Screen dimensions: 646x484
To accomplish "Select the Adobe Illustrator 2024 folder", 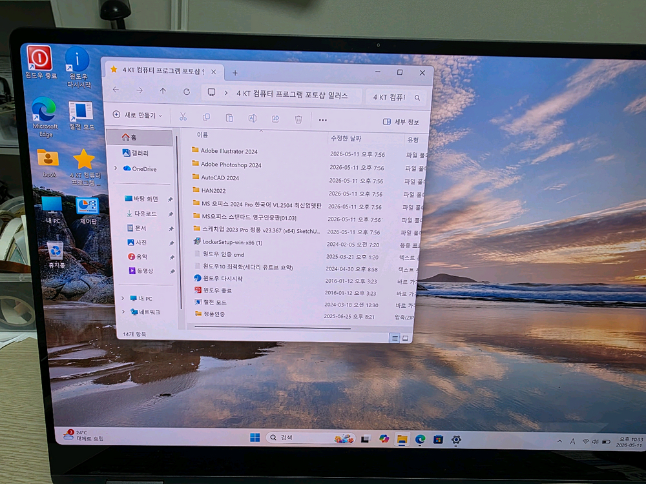I will (x=225, y=151).
